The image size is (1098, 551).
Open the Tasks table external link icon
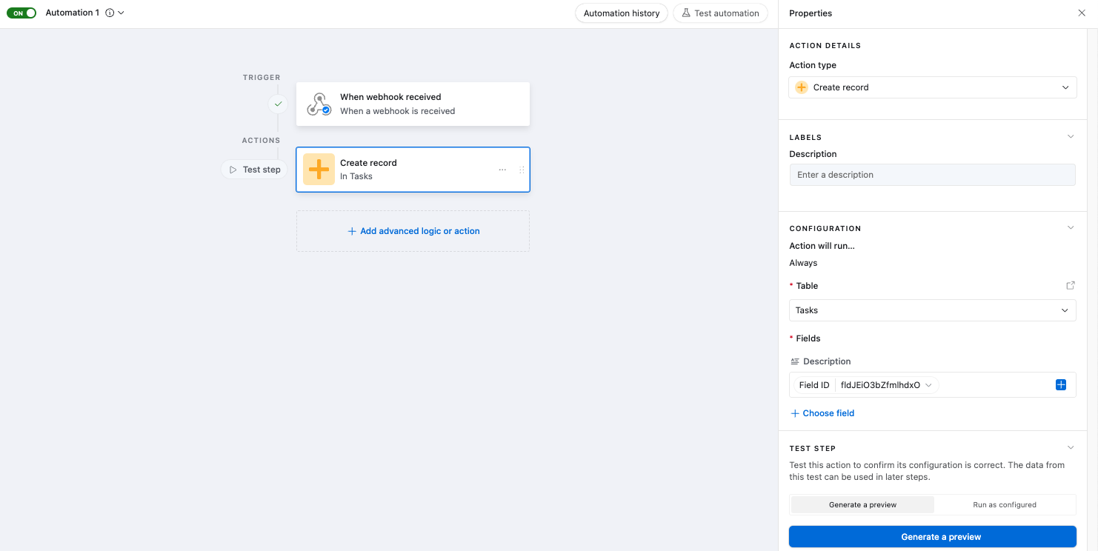tap(1070, 285)
